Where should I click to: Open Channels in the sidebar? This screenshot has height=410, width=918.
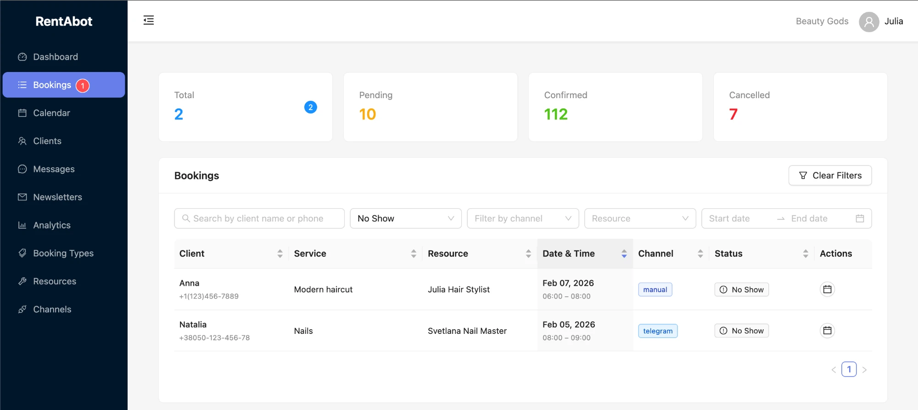tap(64, 309)
